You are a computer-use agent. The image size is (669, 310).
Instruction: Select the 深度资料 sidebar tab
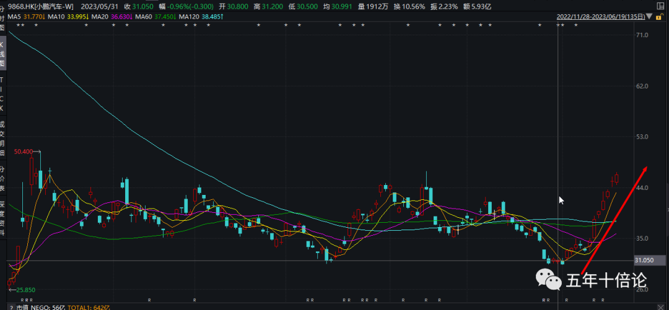[x=2, y=218]
